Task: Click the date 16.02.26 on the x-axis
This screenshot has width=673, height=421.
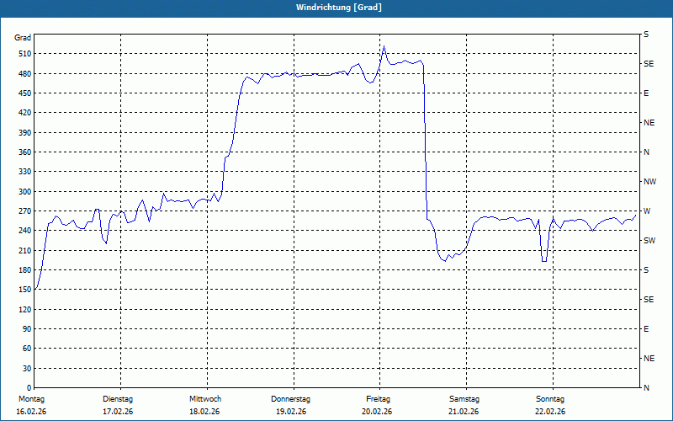Action: tap(31, 412)
